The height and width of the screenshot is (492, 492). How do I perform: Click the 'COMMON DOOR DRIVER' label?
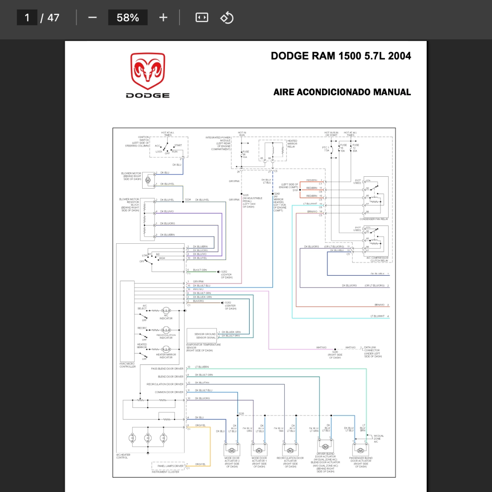click(x=169, y=392)
